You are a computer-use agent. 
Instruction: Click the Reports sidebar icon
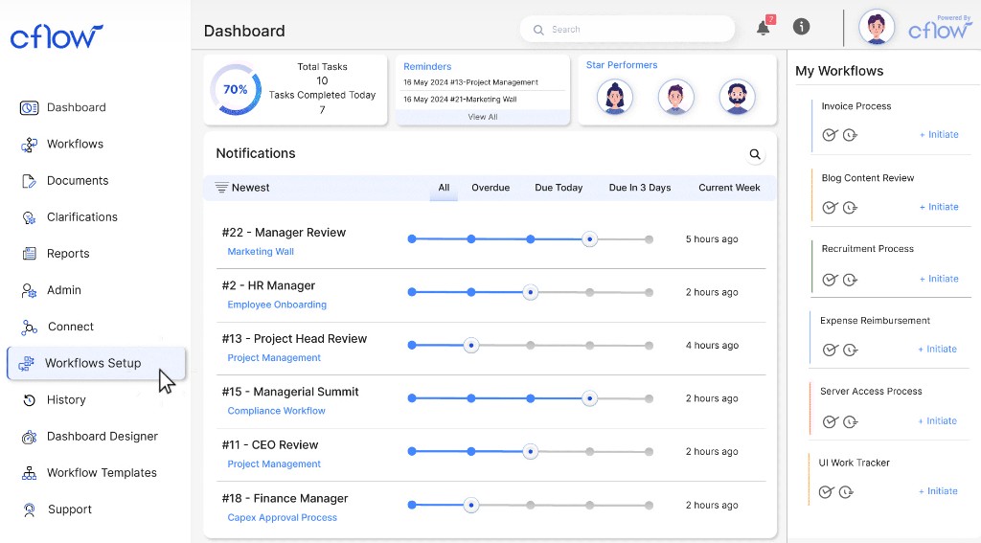[29, 254]
